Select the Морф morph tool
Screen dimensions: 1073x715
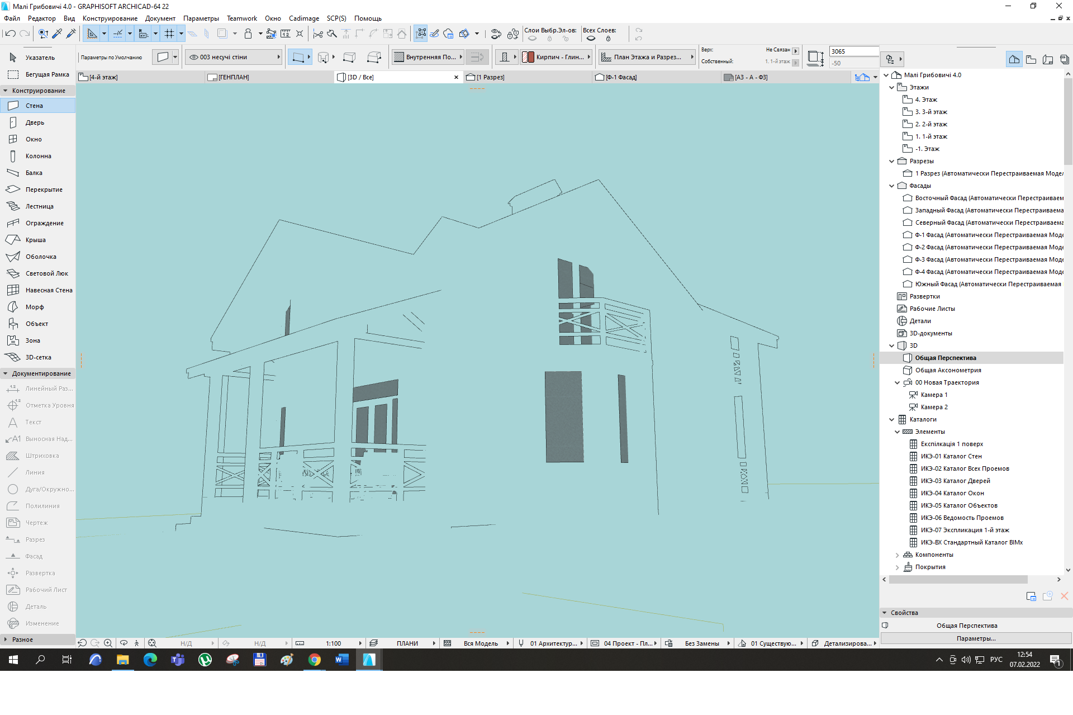38,307
